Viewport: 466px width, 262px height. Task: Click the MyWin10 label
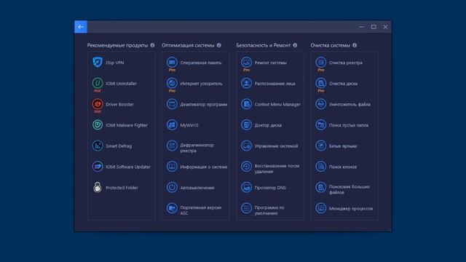(x=189, y=125)
